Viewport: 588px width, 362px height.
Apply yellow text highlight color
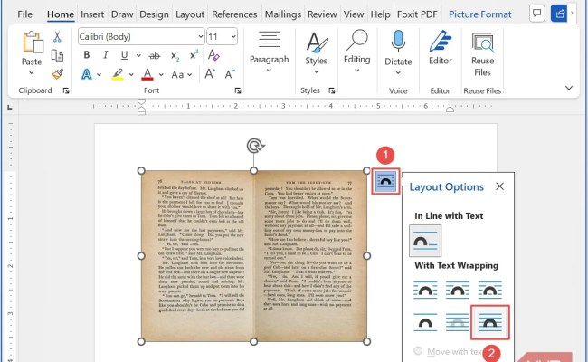point(118,74)
